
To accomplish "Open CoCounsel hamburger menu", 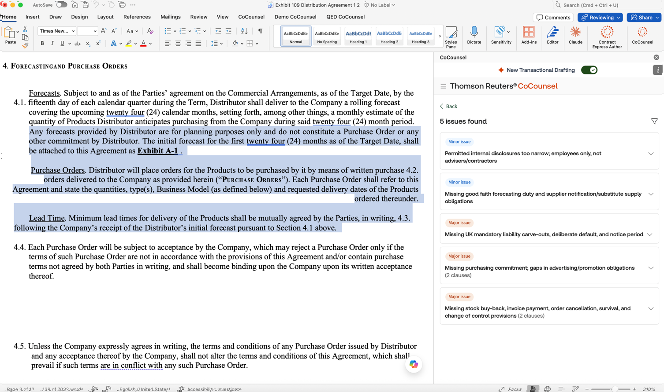I will (x=443, y=86).
